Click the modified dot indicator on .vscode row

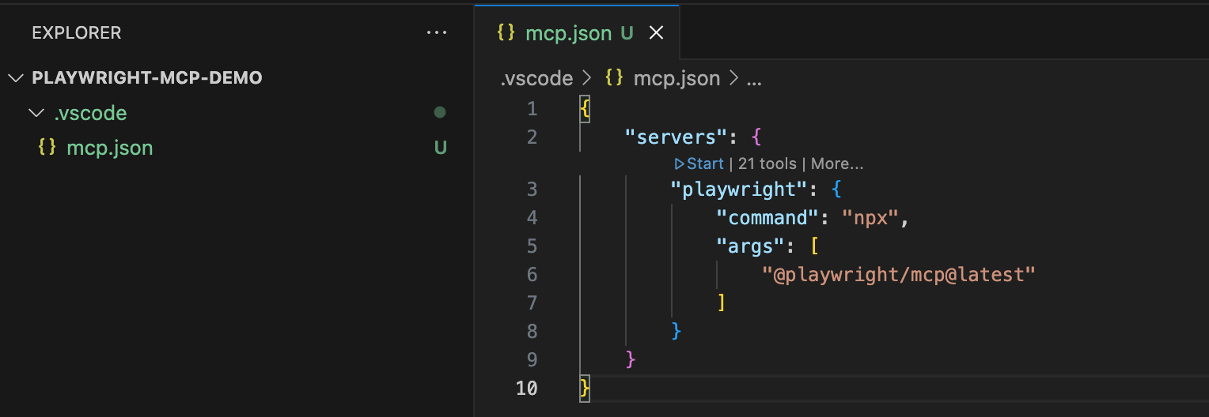(x=440, y=113)
